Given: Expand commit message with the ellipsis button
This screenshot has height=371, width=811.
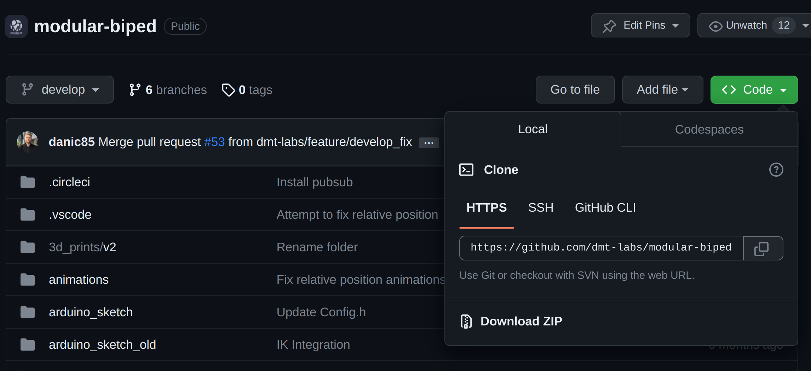Looking at the screenshot, I should (428, 143).
